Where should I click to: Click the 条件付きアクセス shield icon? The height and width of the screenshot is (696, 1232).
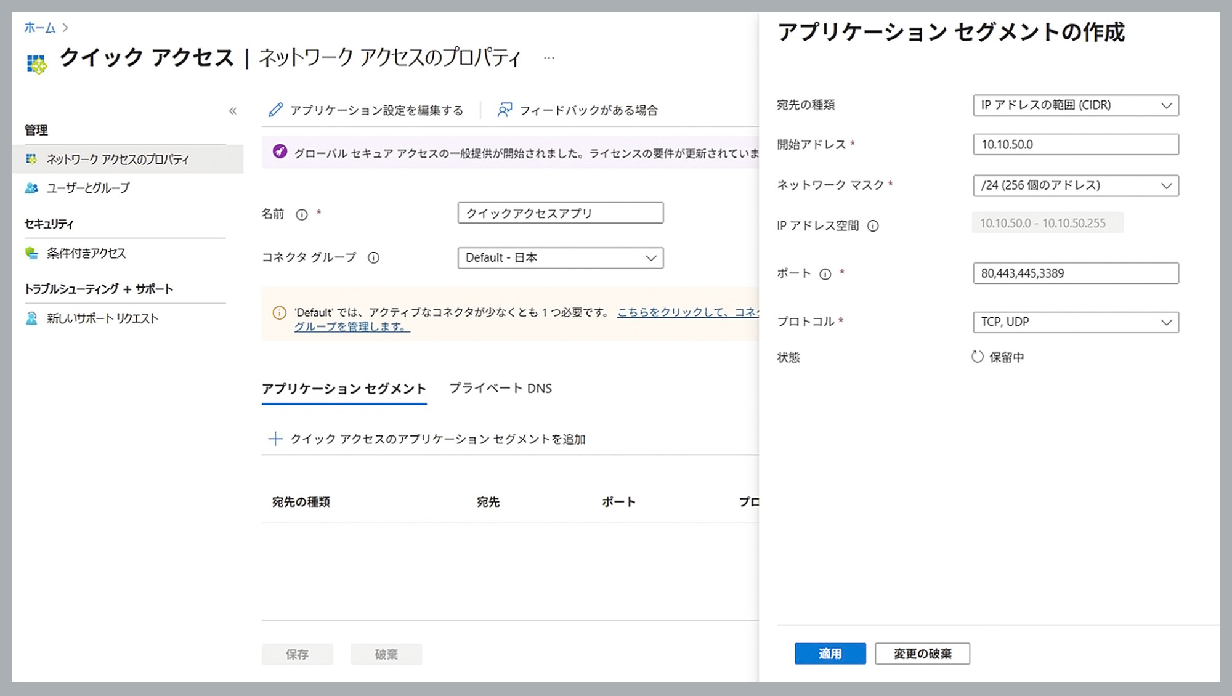pos(31,253)
